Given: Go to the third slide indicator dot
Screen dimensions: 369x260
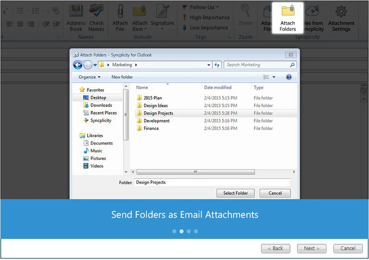Looking at the screenshot, I should (188, 231).
